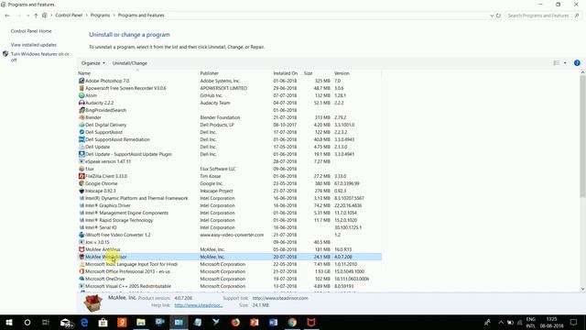The image size is (586, 330).
Task: Open the address bar history dropdown
Action: click(x=492, y=16)
